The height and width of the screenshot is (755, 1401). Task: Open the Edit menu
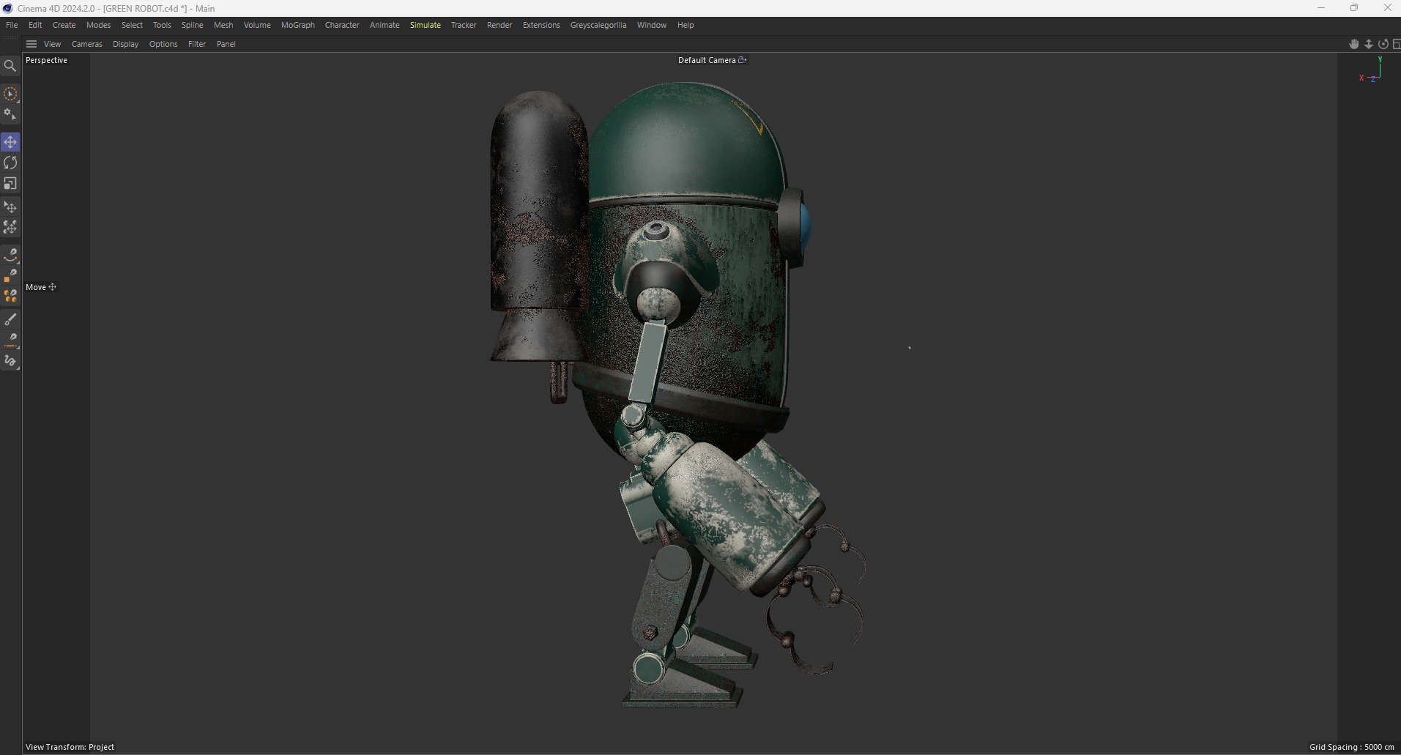pyautogui.click(x=35, y=25)
